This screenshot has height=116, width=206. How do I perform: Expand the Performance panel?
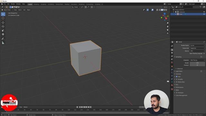(179, 87)
